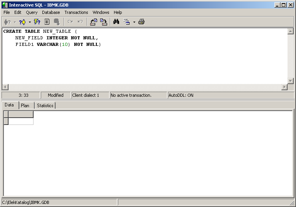Click the Fetch All icon

[x=57, y=22]
